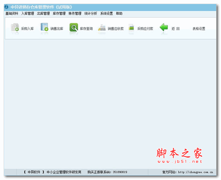Click the app logo in title bar
The image size is (221, 180).
point(6,7)
